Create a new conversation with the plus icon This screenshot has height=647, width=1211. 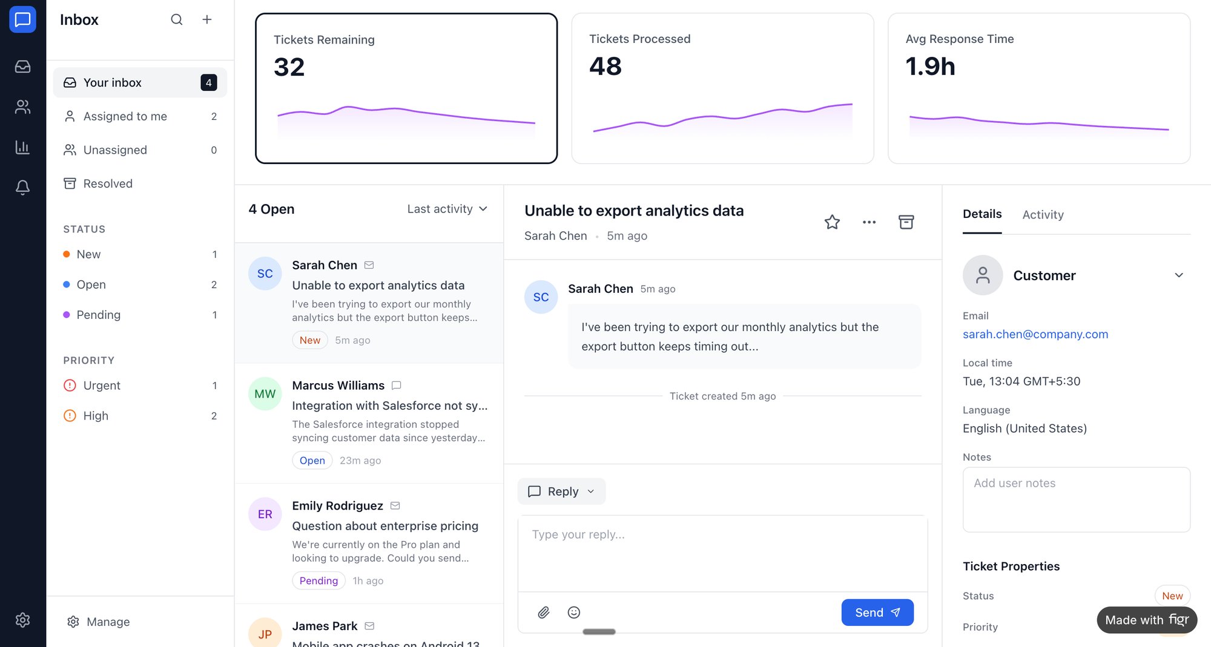[x=206, y=19]
